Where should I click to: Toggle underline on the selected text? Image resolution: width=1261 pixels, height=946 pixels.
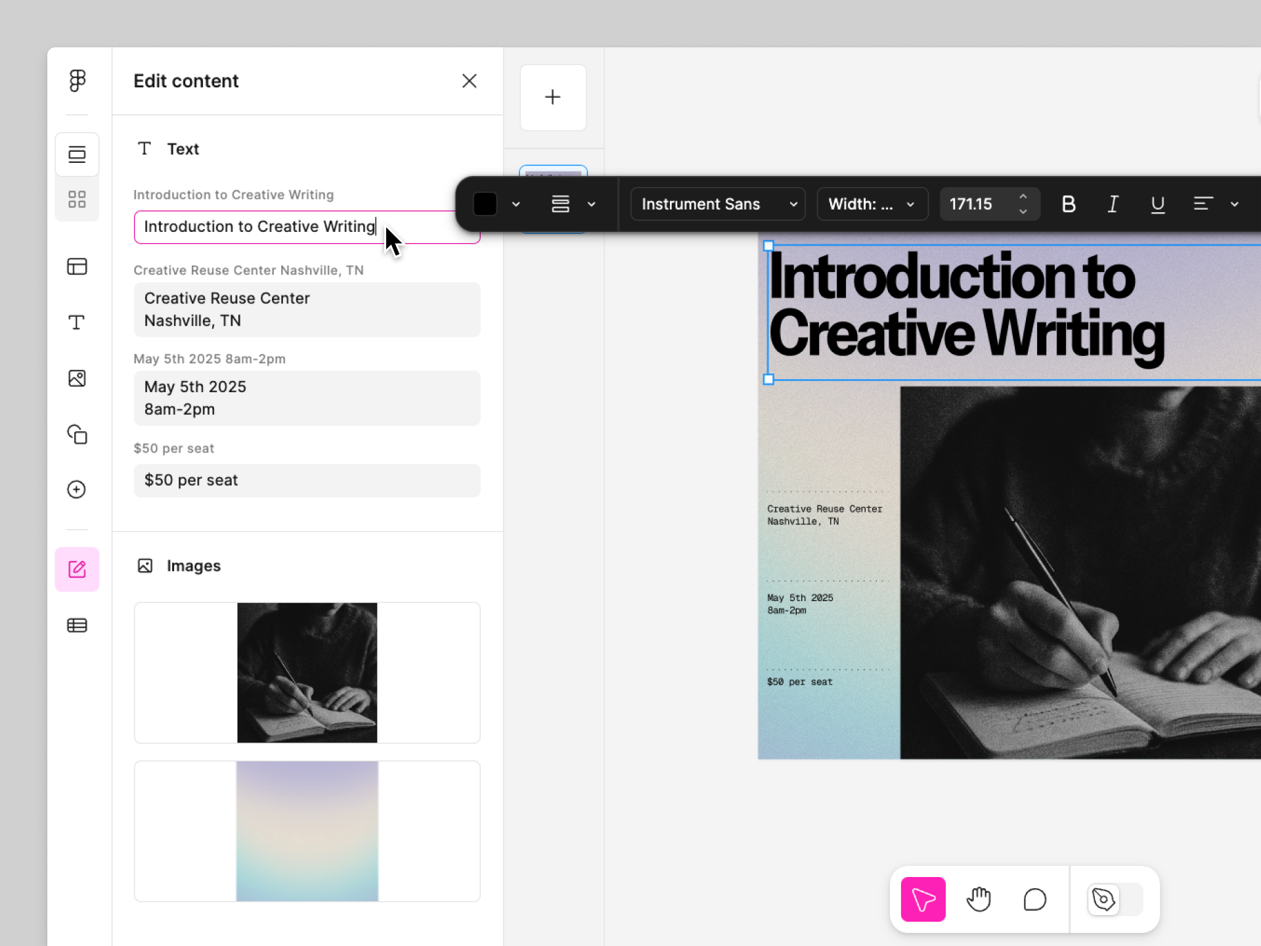click(x=1157, y=204)
